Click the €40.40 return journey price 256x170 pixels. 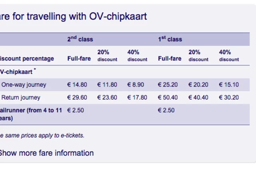198,98
